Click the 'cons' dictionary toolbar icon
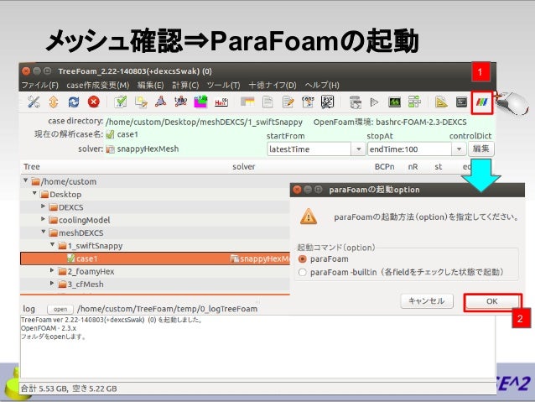The width and height of the screenshot is (535, 402). click(x=308, y=102)
